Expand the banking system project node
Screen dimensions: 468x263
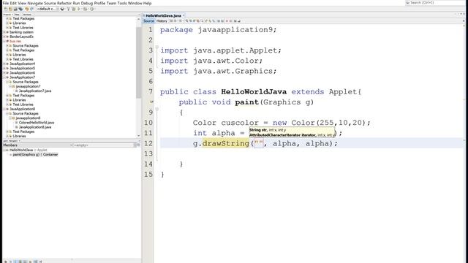click(4, 32)
